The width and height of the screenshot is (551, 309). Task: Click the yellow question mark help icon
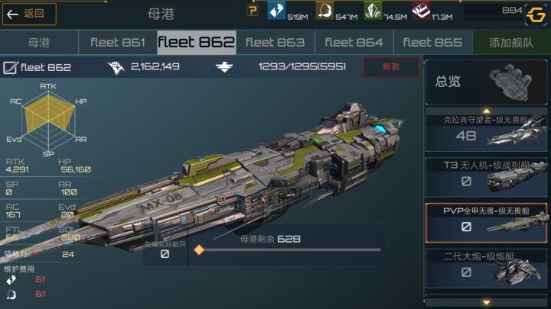[x=252, y=11]
